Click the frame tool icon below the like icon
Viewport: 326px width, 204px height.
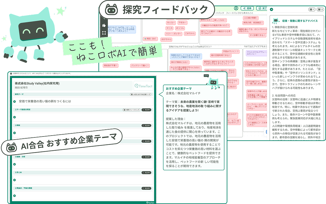coord(104,33)
